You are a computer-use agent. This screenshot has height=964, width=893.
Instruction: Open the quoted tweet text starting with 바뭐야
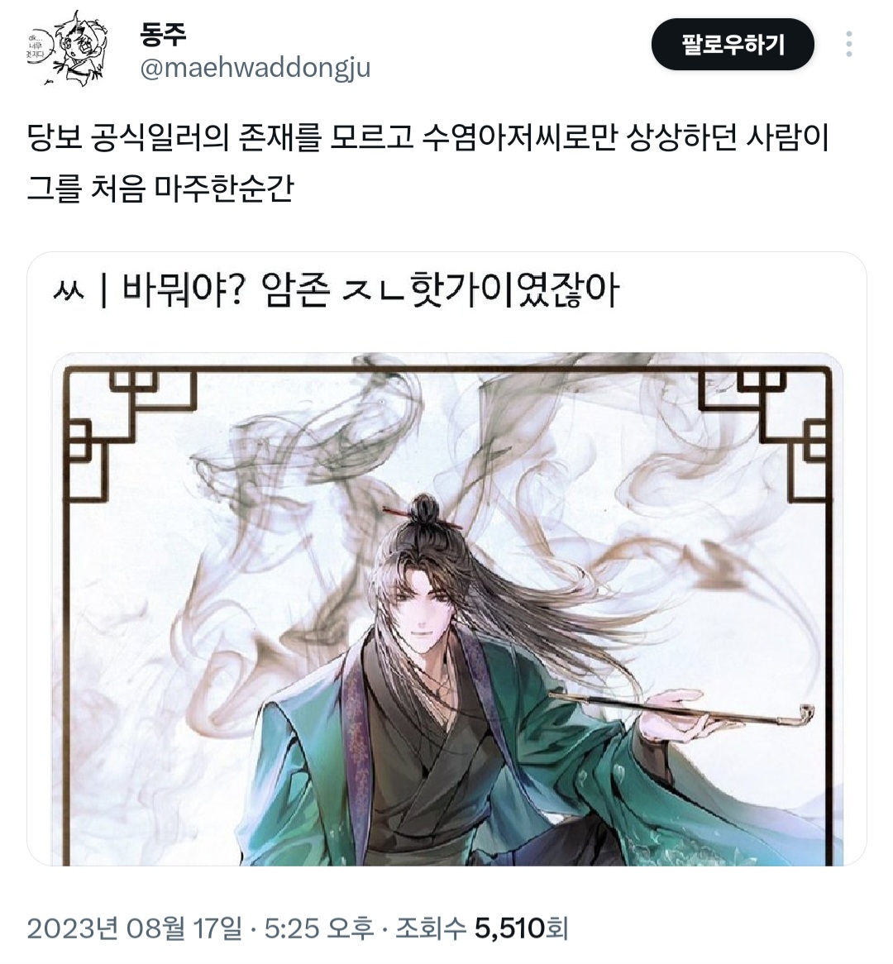[336, 289]
